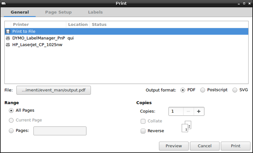Click the HP LaserJet printer icon
253x153 pixels.
click(x=8, y=45)
